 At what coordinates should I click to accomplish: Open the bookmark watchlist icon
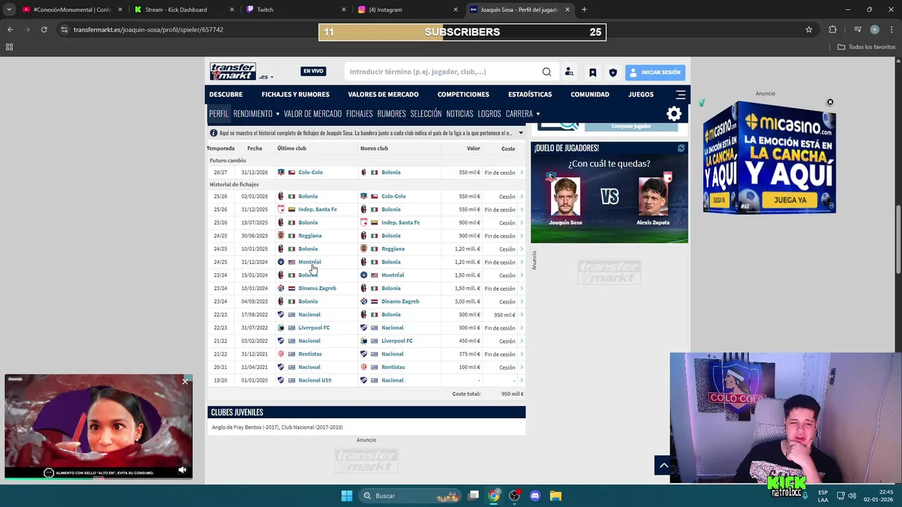tap(593, 73)
